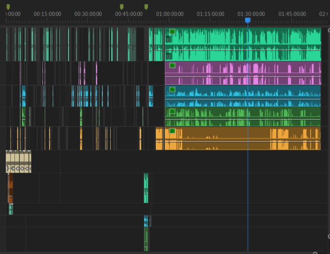This screenshot has width=330, height=254.
Task: Click the ruler at timecode 01:00:00:00
Action: coord(169,14)
